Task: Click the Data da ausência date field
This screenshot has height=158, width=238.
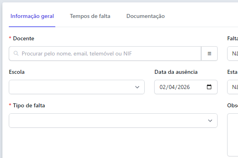Action: [x=186, y=87]
